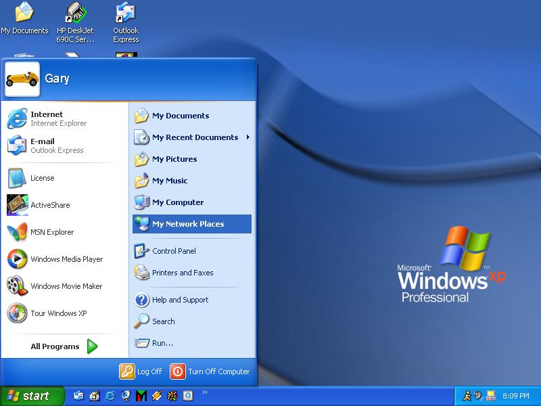Image resolution: width=541 pixels, height=406 pixels.
Task: Open Search from the Start menu
Action: tap(192, 321)
